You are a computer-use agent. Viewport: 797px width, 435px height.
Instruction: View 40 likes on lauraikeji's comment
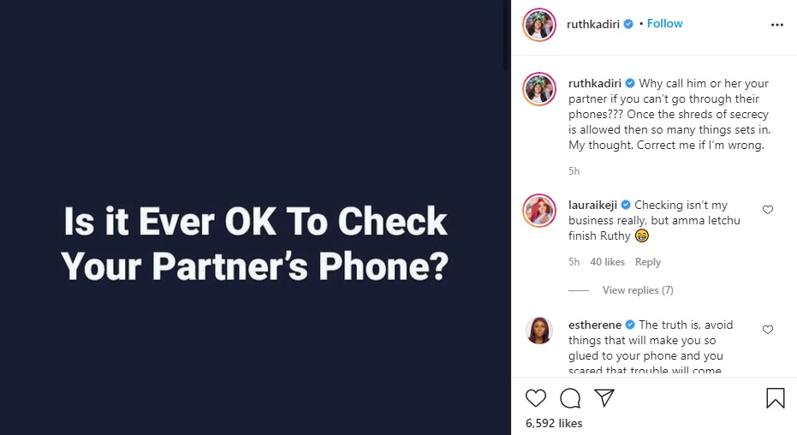[608, 262]
